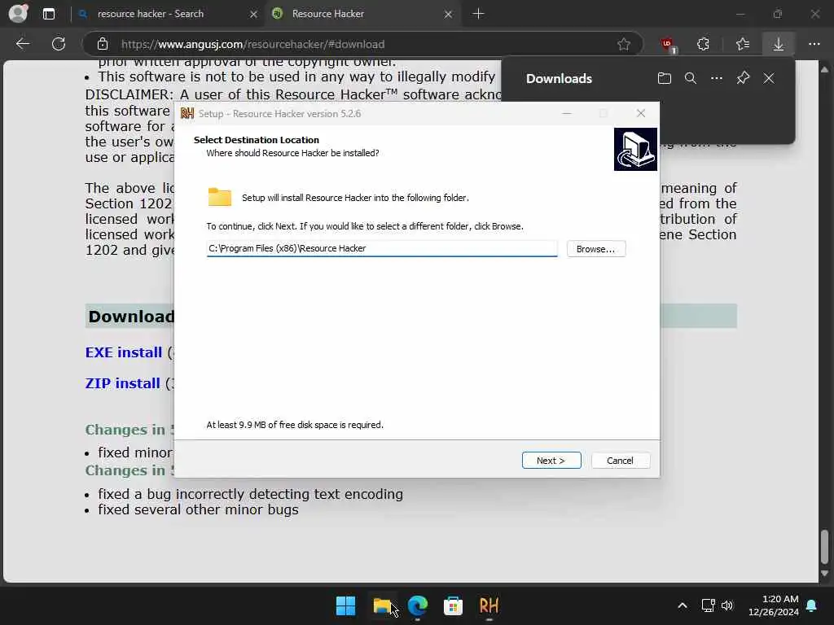
Task: Open Microsoft Edge from the taskbar
Action: 418,605
